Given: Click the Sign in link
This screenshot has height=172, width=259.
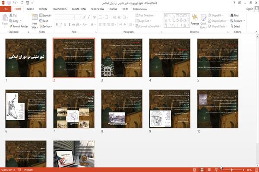Looking at the screenshot, I should tap(250, 9).
